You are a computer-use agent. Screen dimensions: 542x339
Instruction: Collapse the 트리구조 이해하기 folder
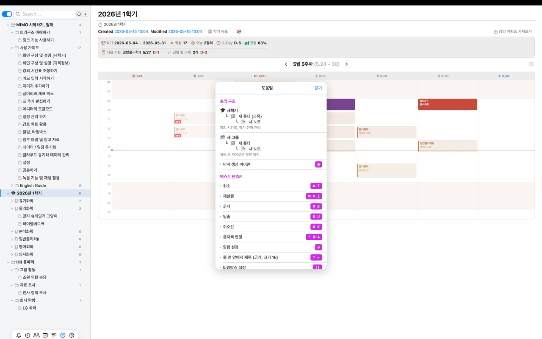12,33
